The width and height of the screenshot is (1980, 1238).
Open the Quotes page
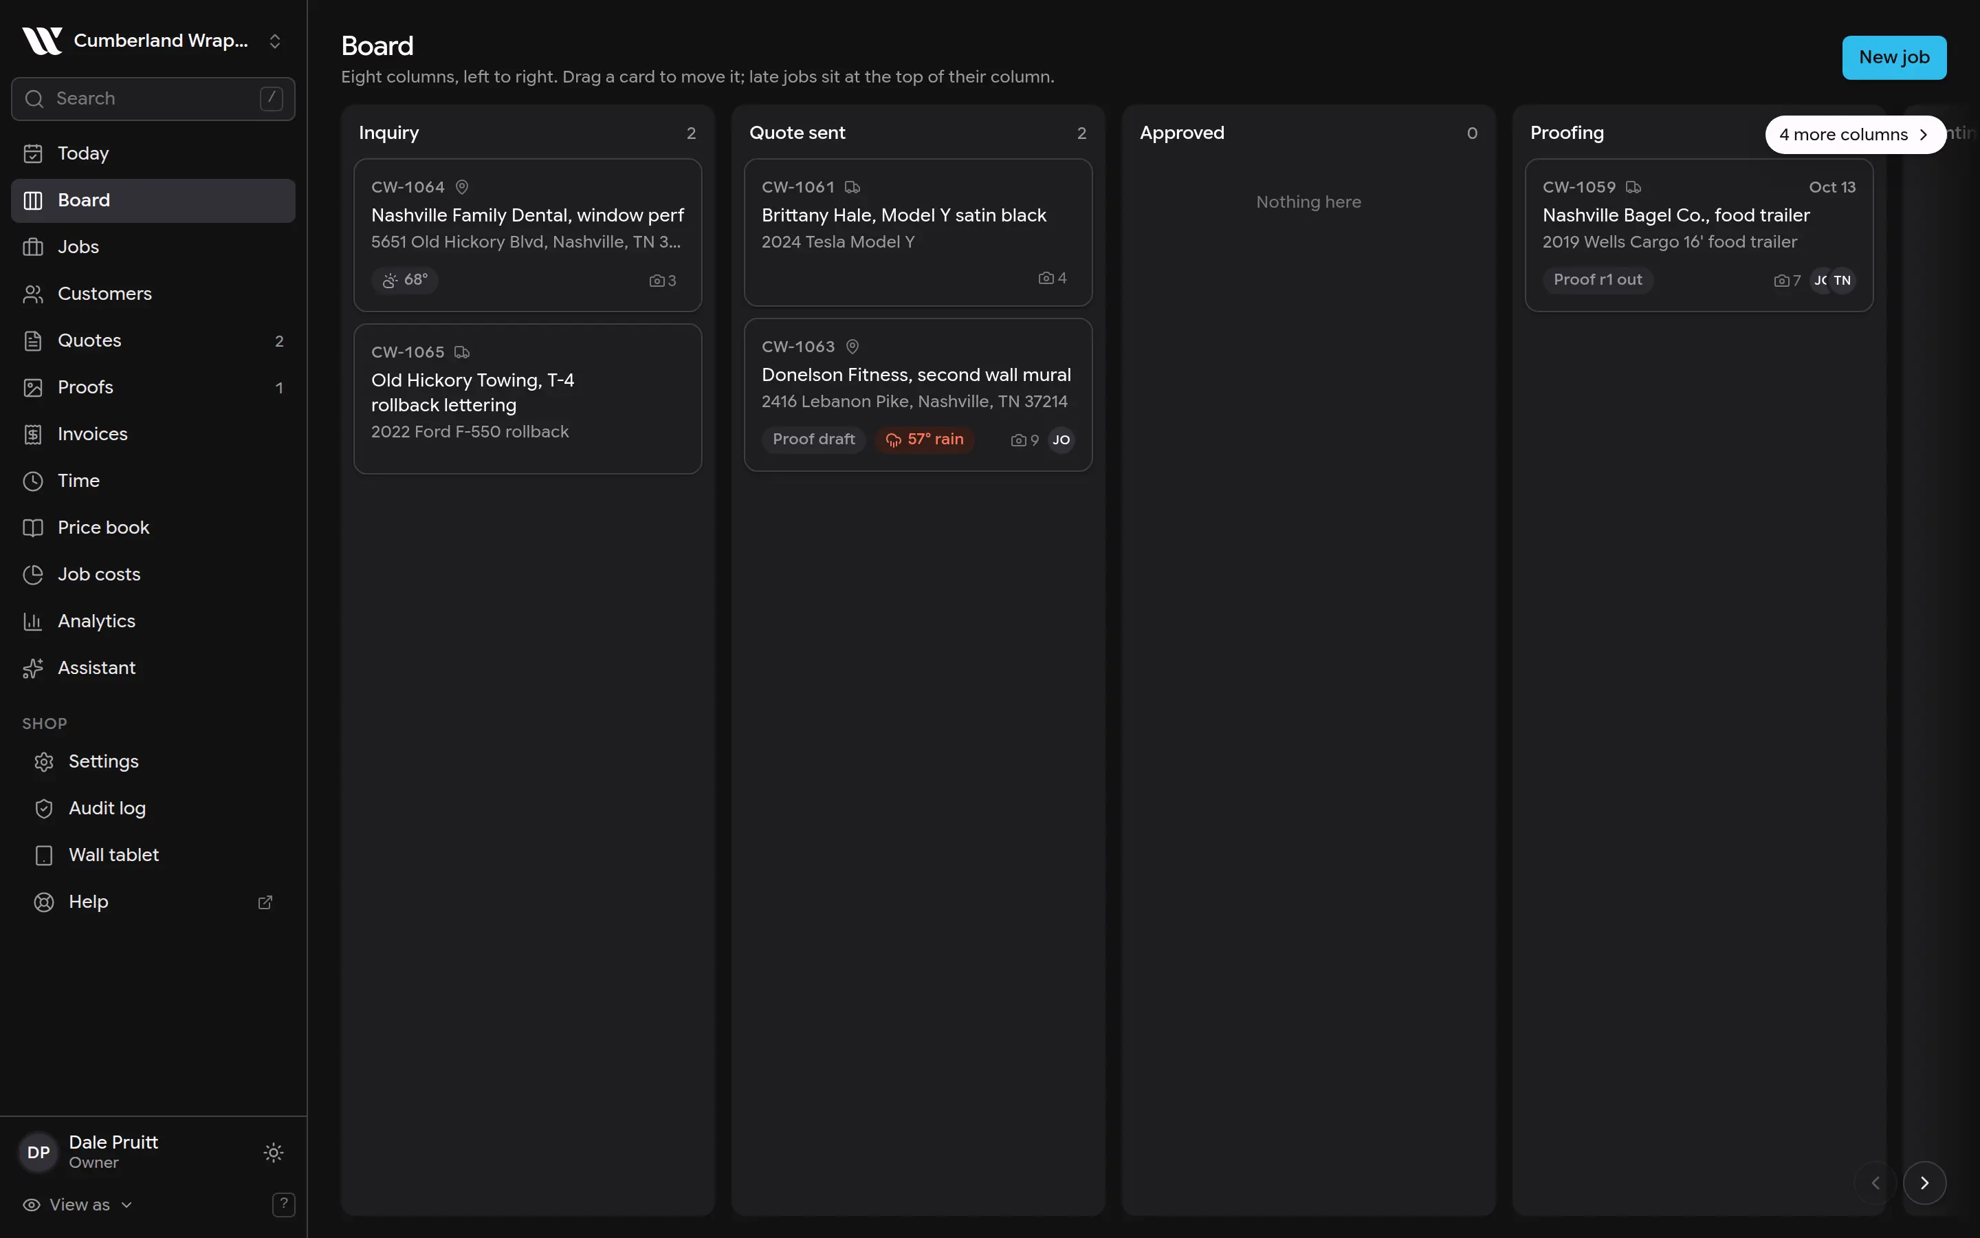153,340
